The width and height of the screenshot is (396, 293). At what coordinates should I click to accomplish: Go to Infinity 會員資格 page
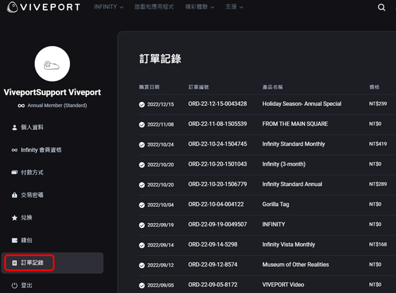coord(41,150)
